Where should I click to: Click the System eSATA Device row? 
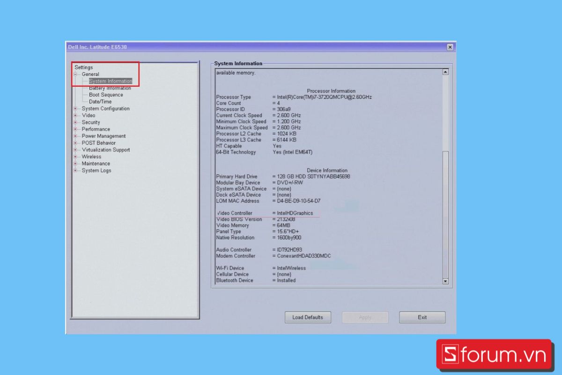253,189
